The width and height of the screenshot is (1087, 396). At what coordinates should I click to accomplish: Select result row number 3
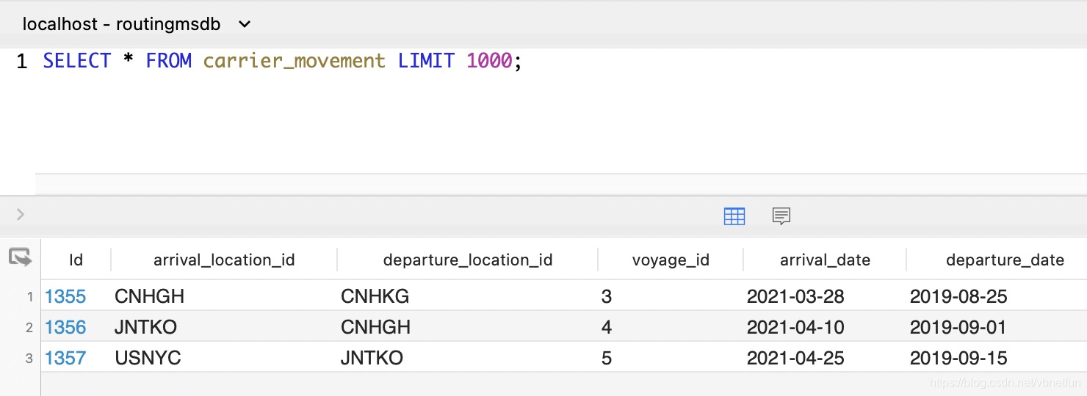pyautogui.click(x=29, y=359)
